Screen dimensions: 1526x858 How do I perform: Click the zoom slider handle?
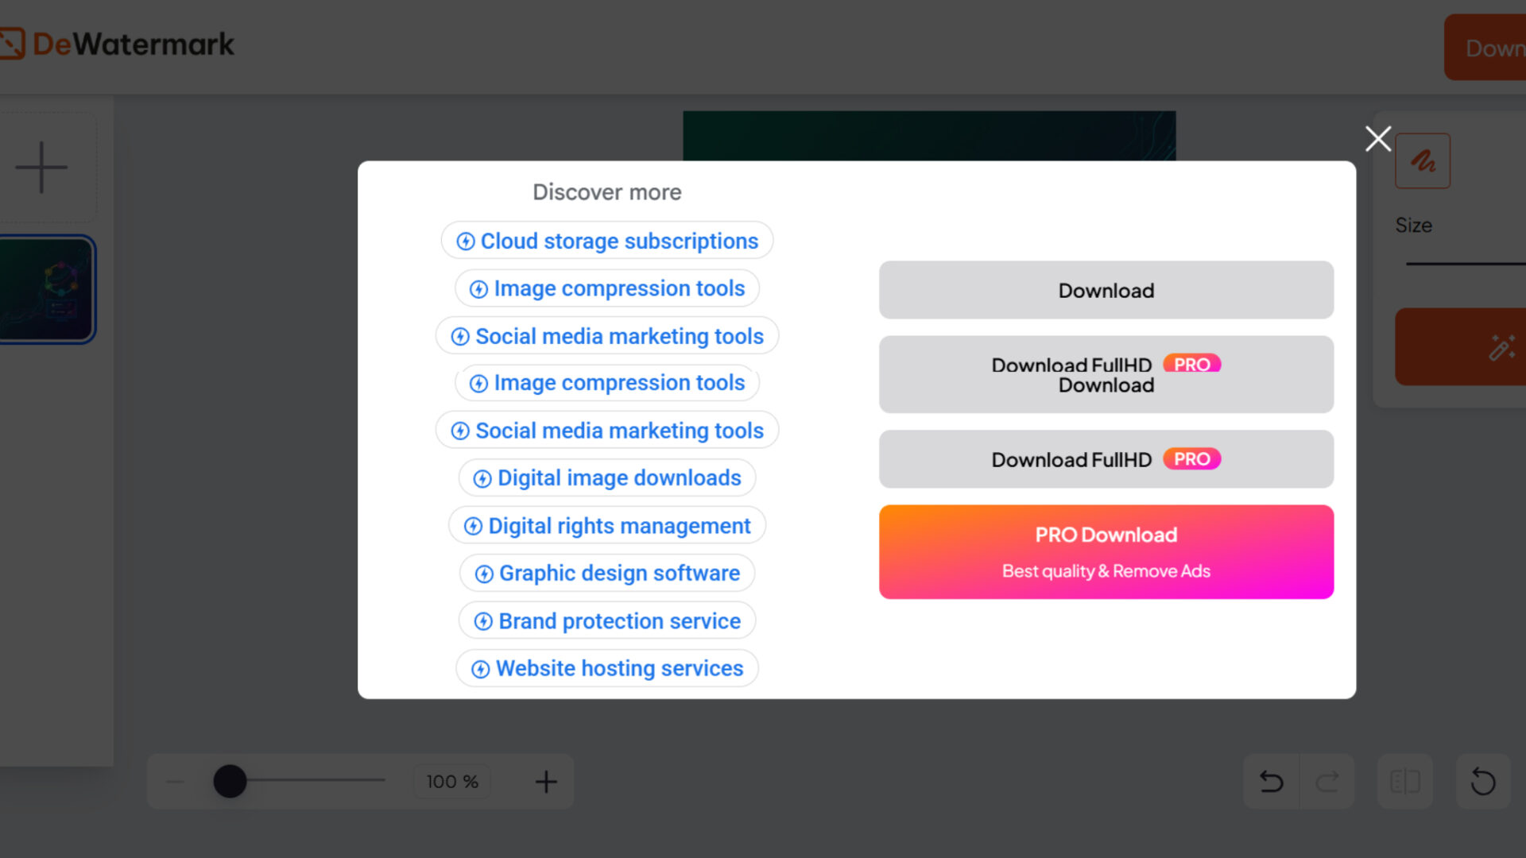click(x=230, y=782)
